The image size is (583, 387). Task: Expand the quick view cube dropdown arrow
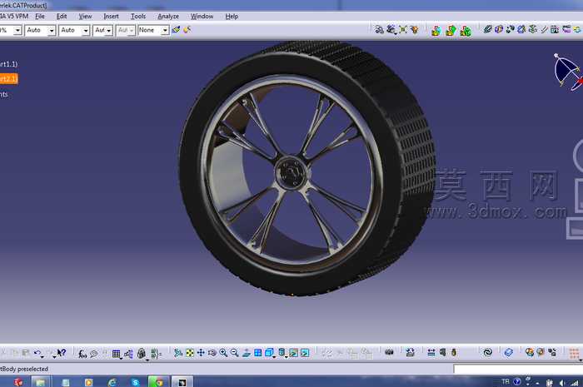coord(274,357)
